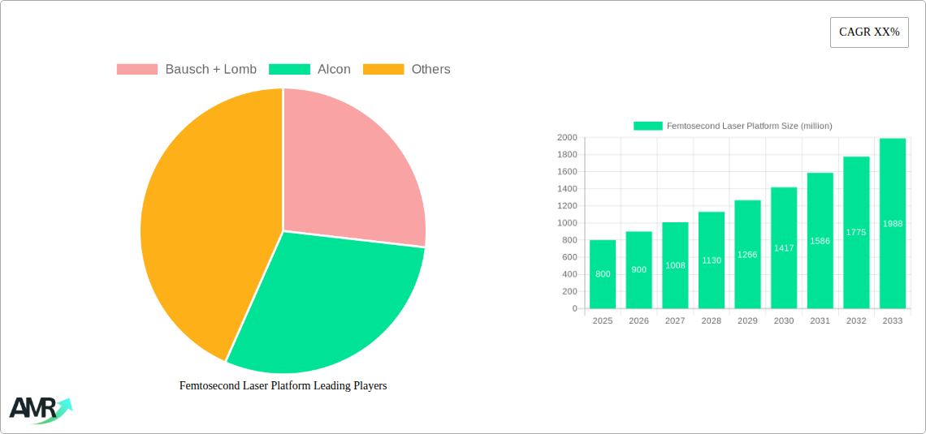This screenshot has height=434, width=926.
Task: Click the 2033 bar showing 1988
Action: pyautogui.click(x=892, y=224)
